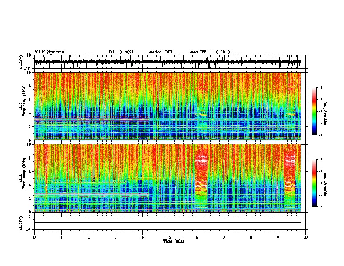Click the "VLF Spectra" plot title
The height and width of the screenshot is (266, 344).
pyautogui.click(x=49, y=52)
